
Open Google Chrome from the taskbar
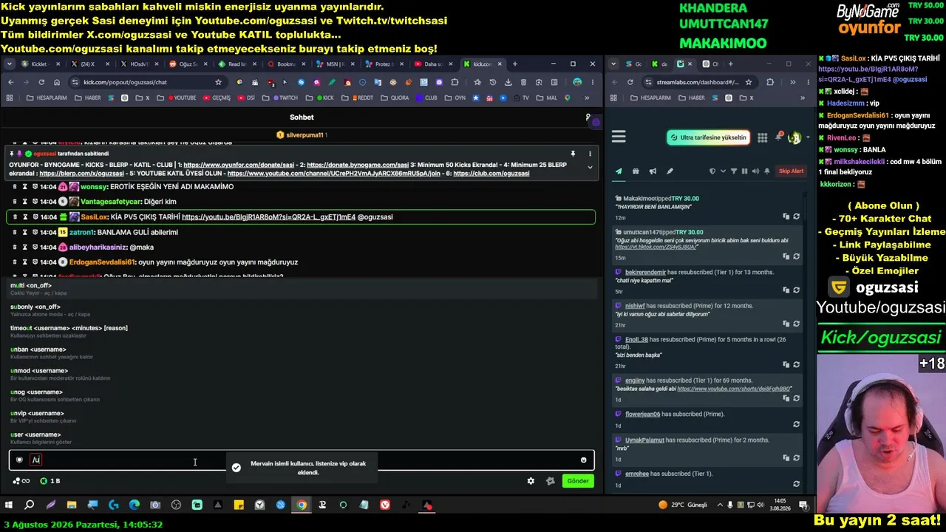click(x=302, y=505)
